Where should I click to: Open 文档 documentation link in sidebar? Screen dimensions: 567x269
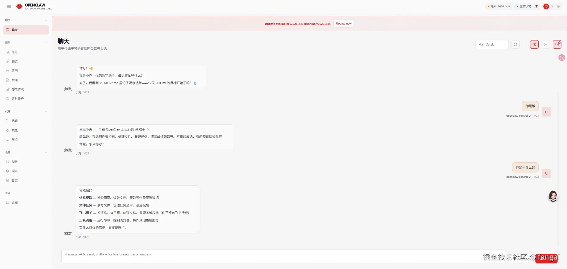click(26, 203)
